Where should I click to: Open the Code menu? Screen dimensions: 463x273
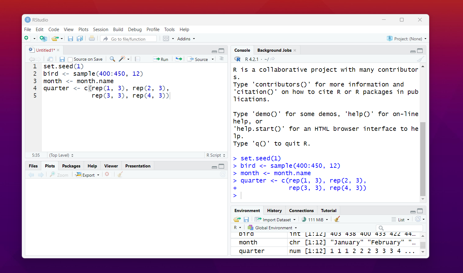click(54, 30)
